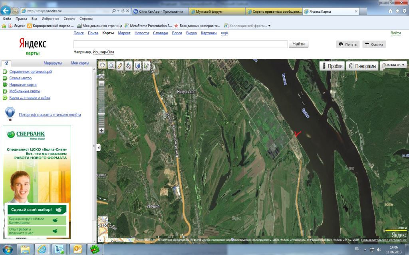Click the map zoom level slider track

pyautogui.click(x=101, y=107)
